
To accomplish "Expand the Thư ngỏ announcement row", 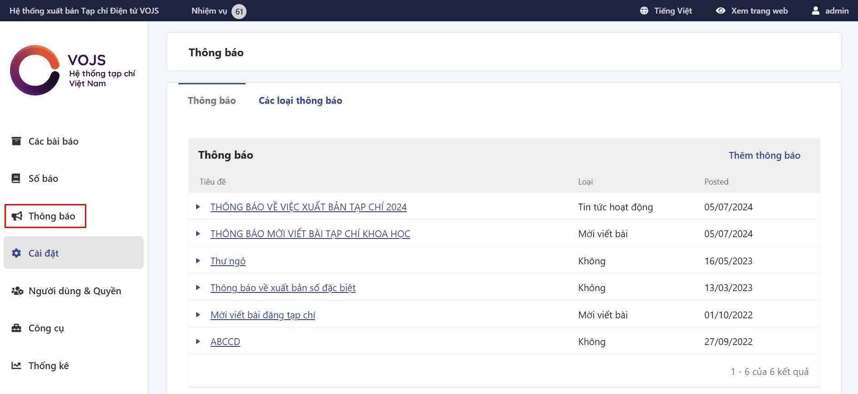I will click(198, 261).
